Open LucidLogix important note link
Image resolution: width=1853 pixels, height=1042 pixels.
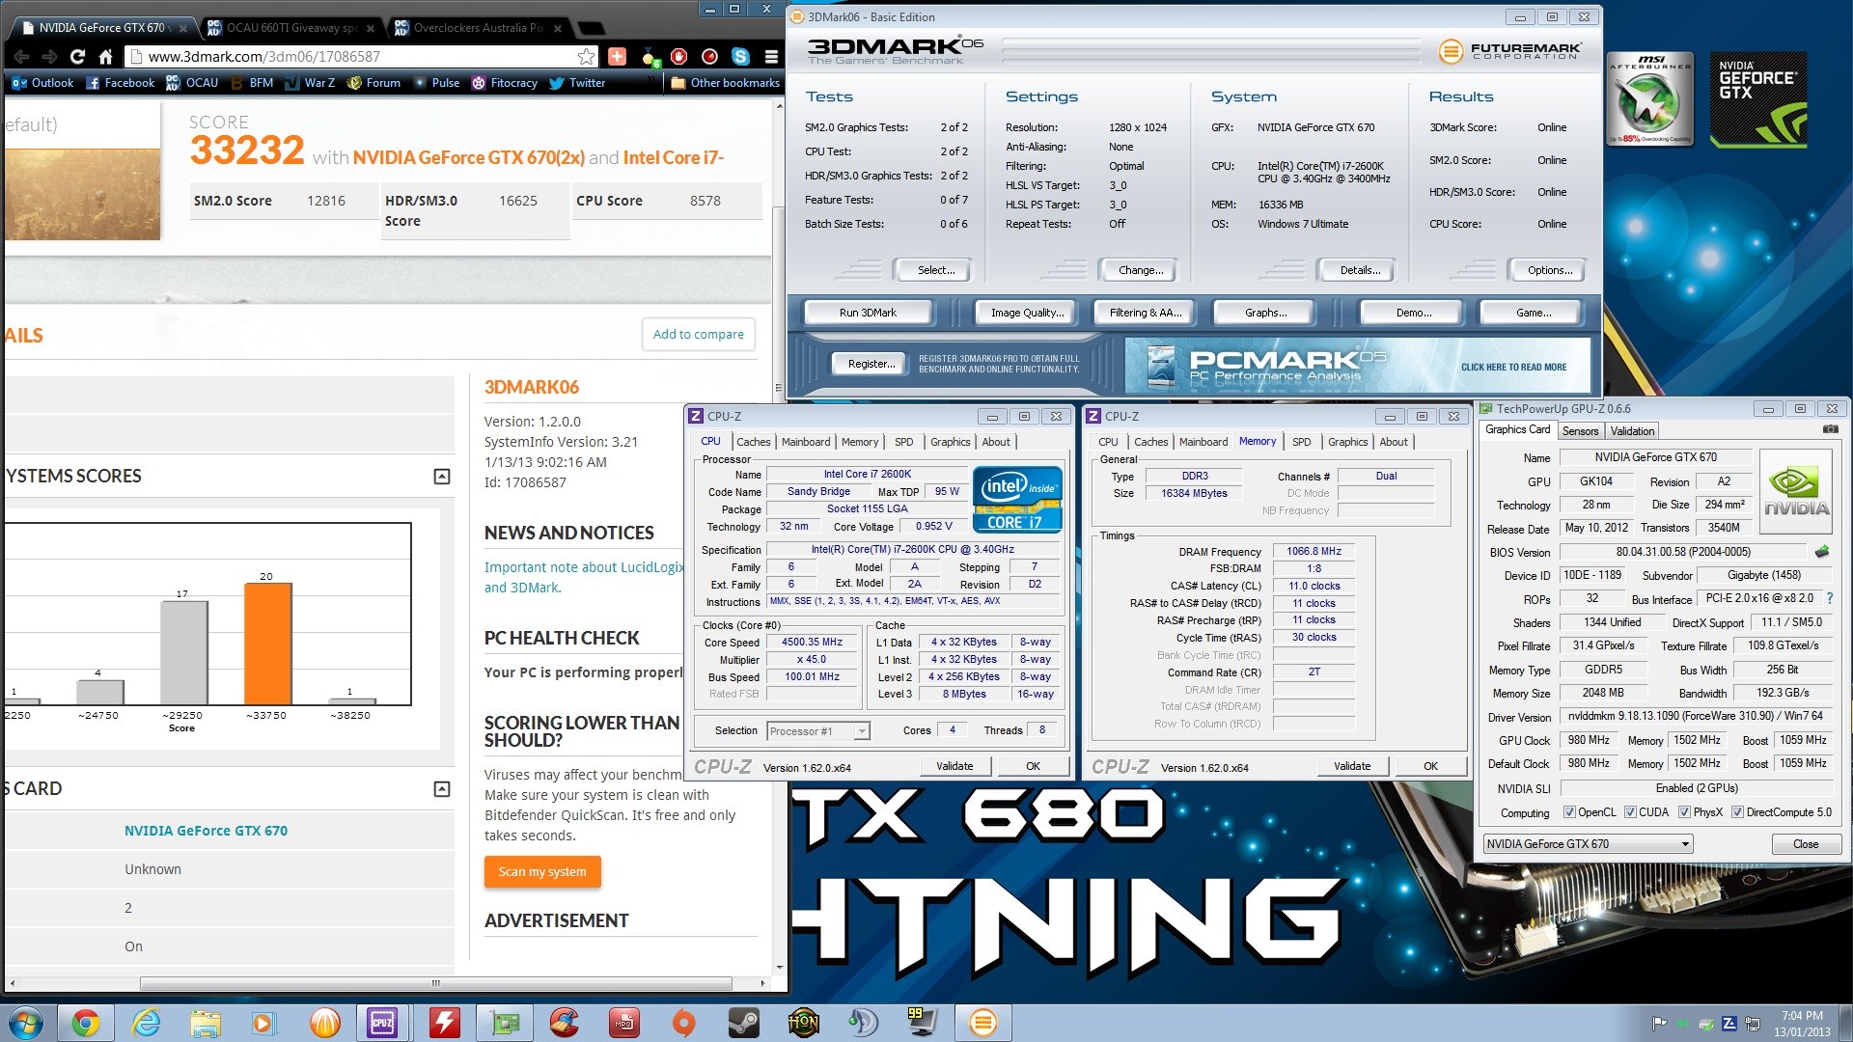pos(583,577)
